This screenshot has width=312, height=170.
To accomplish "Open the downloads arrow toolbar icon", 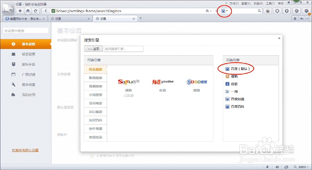I will click(x=287, y=11).
